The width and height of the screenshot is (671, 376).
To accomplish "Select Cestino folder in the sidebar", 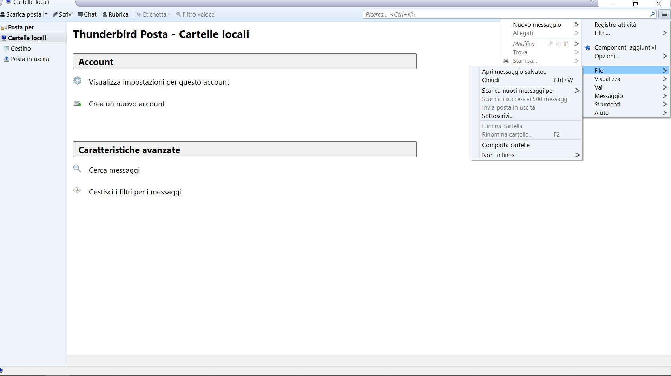I will pyautogui.click(x=21, y=48).
